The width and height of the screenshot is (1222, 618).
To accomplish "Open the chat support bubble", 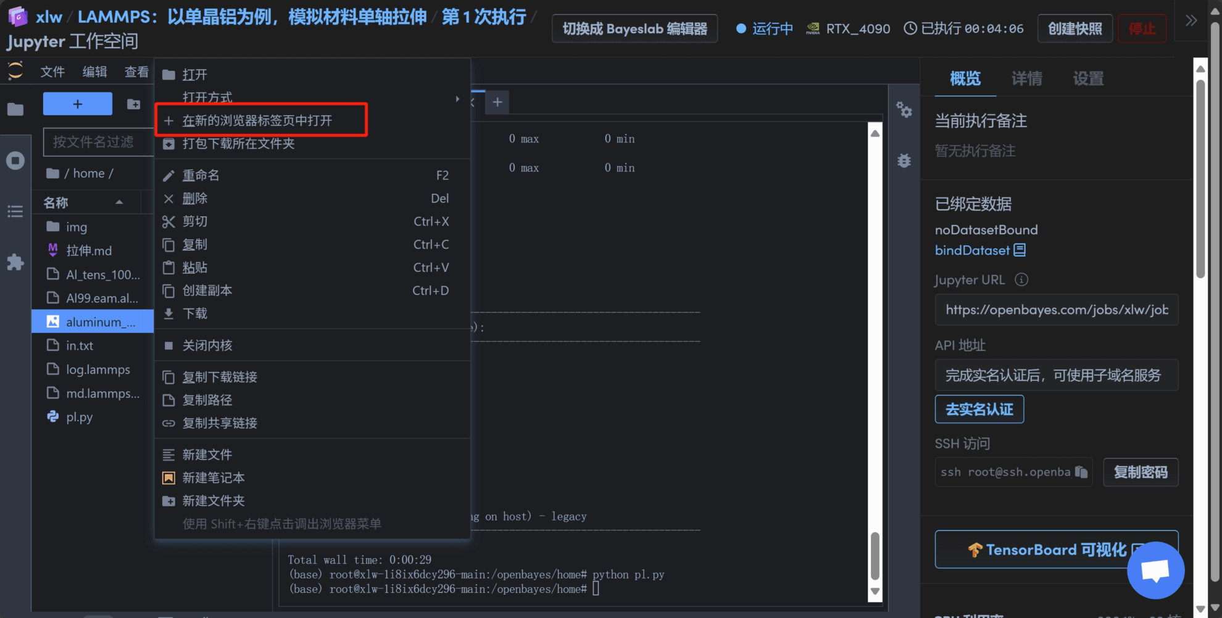I will pyautogui.click(x=1155, y=570).
